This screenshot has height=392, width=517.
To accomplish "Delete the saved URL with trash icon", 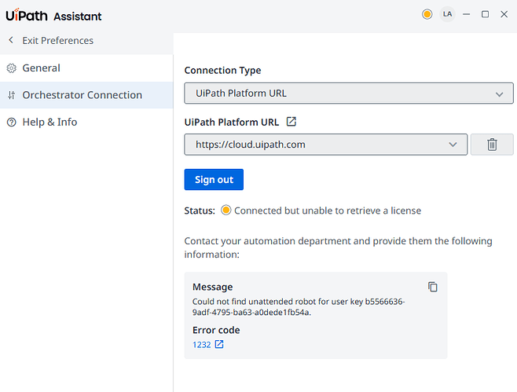I will (x=492, y=145).
